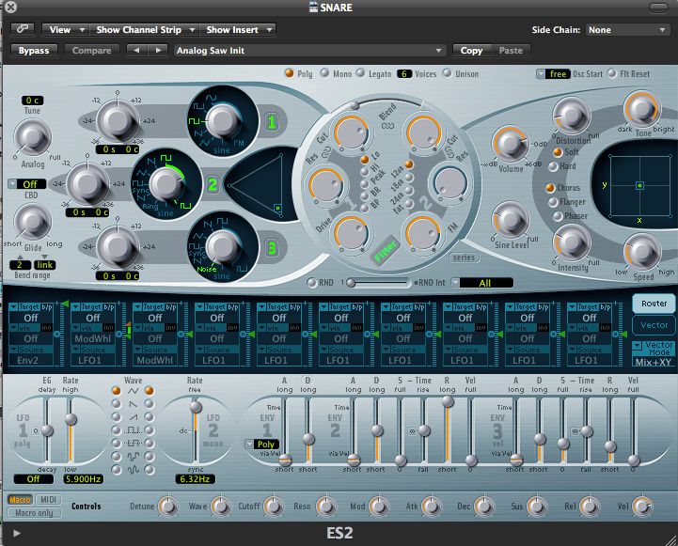This screenshot has height=546, width=678.
Task: Click the link chain icon button
Action: tap(22, 29)
